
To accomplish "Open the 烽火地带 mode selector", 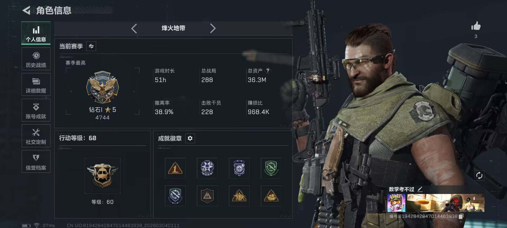I will (173, 28).
